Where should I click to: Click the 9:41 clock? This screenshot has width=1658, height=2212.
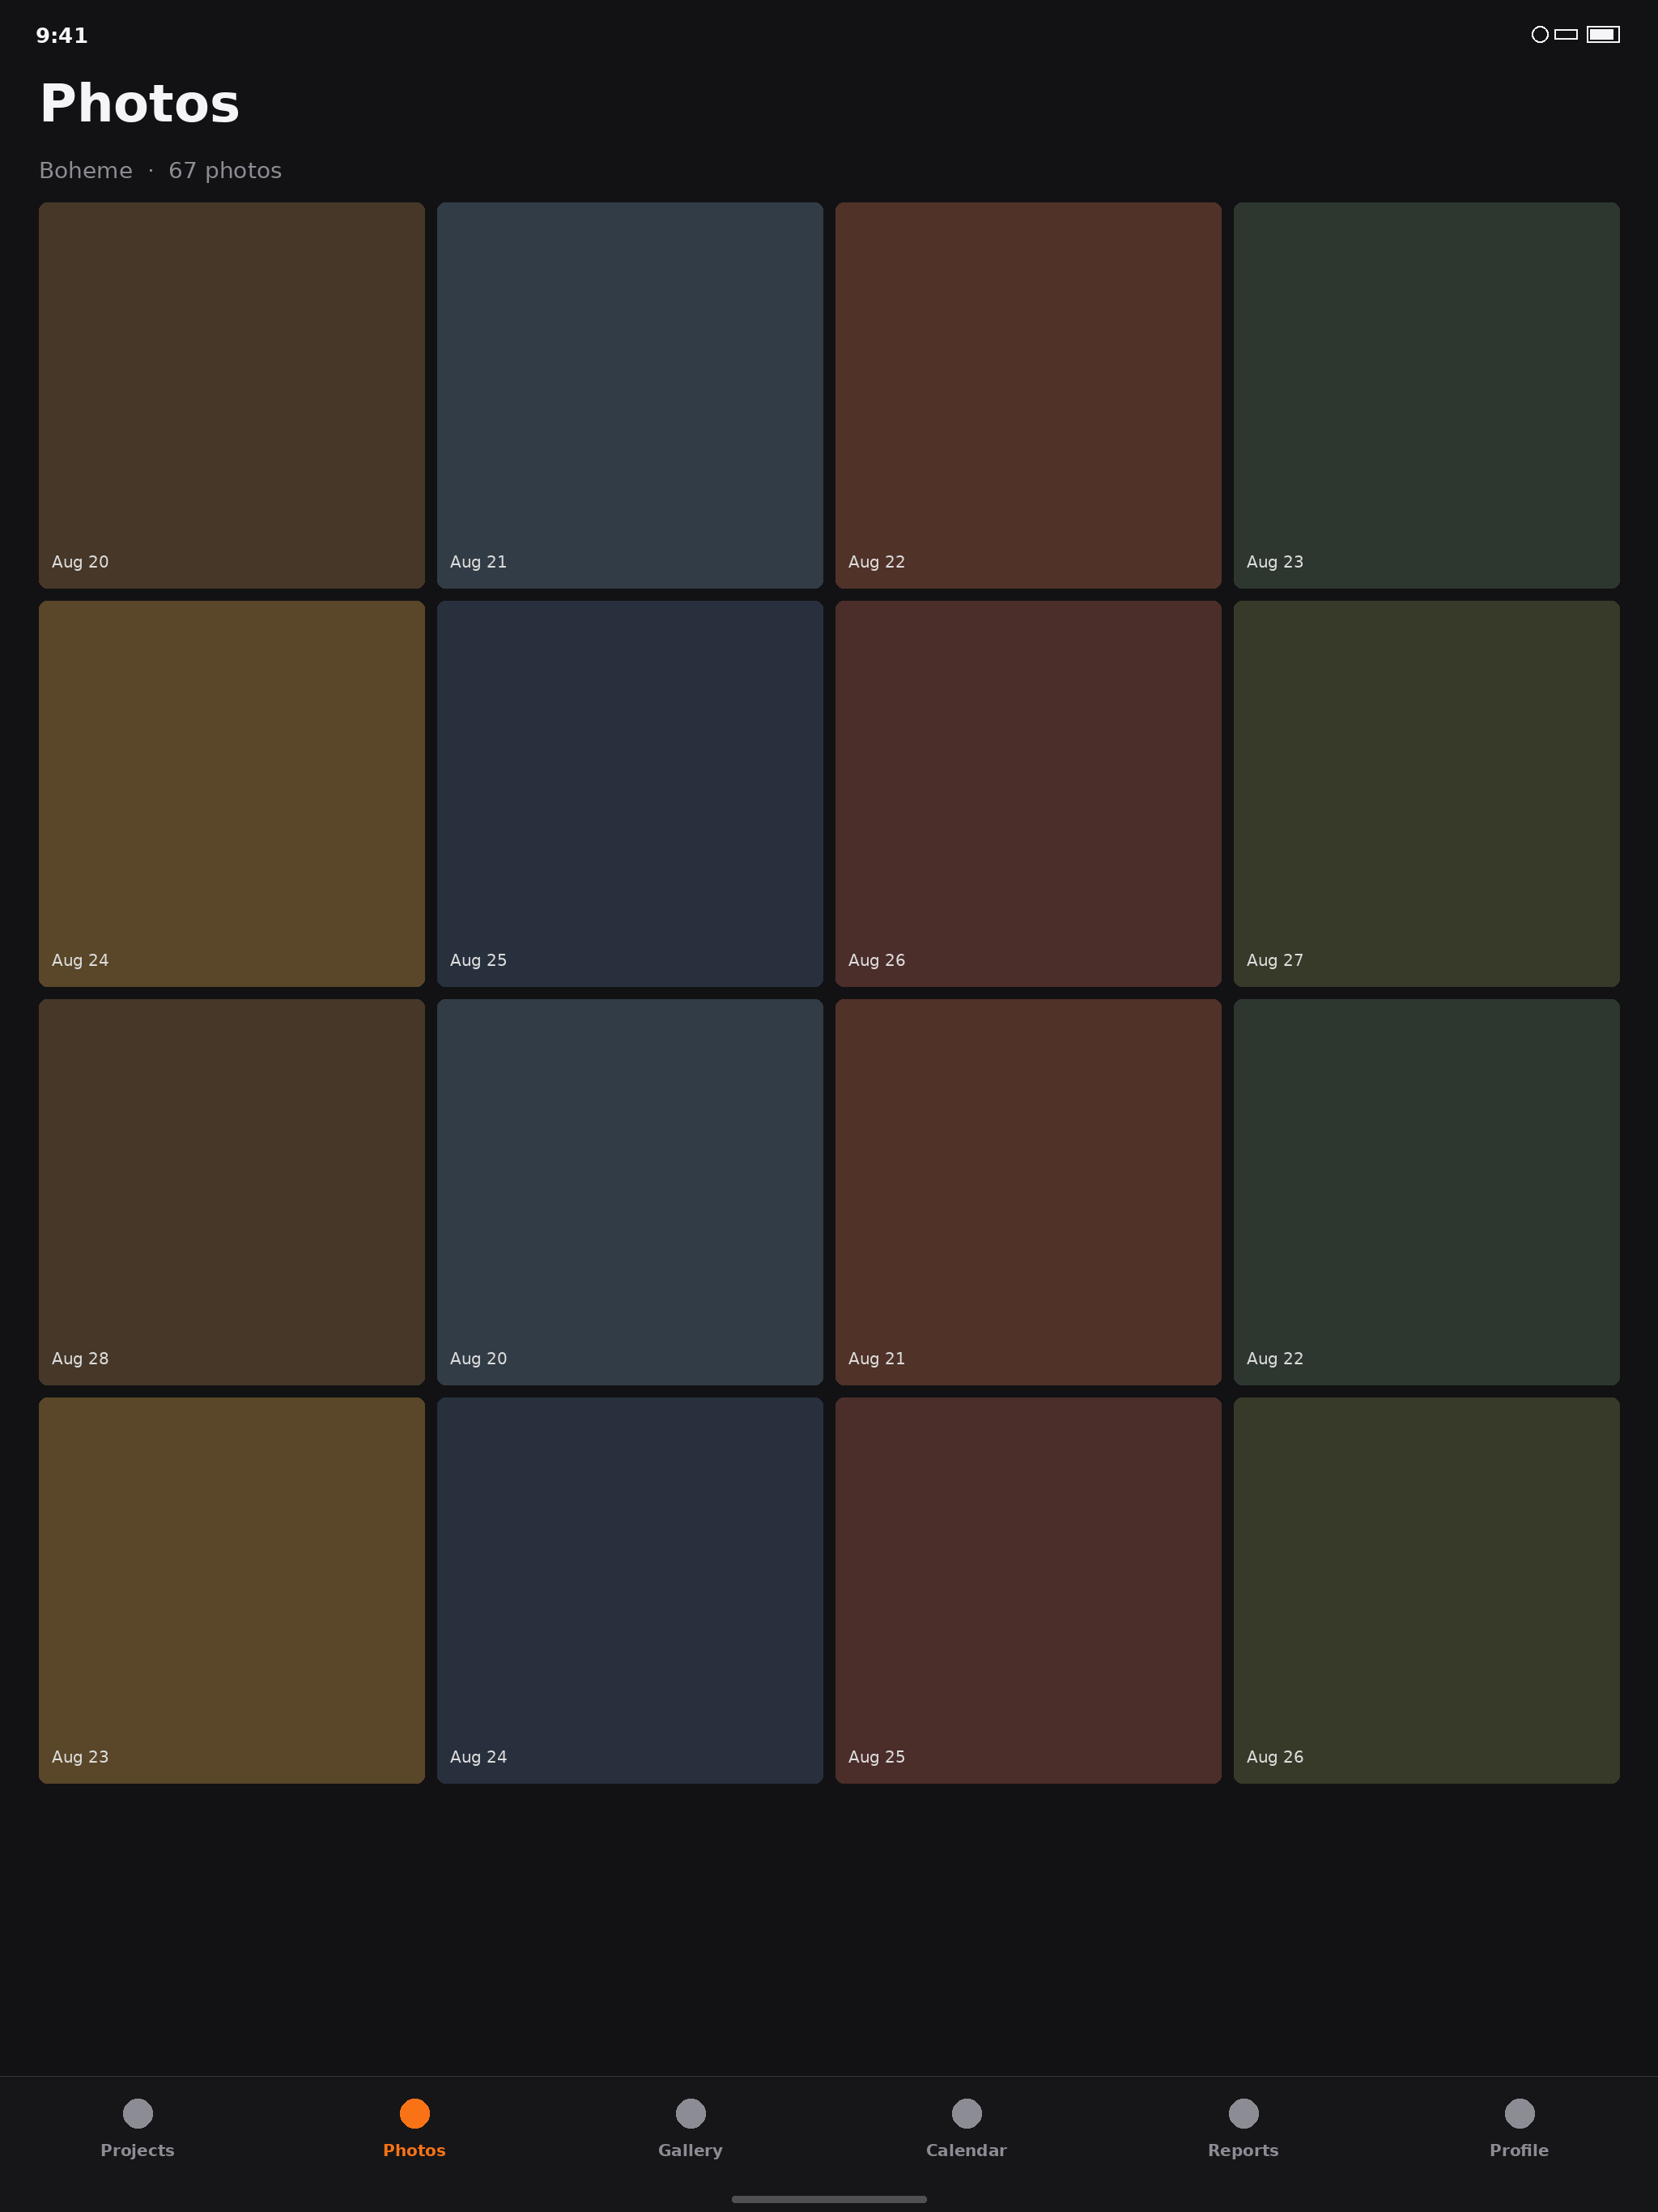(62, 35)
